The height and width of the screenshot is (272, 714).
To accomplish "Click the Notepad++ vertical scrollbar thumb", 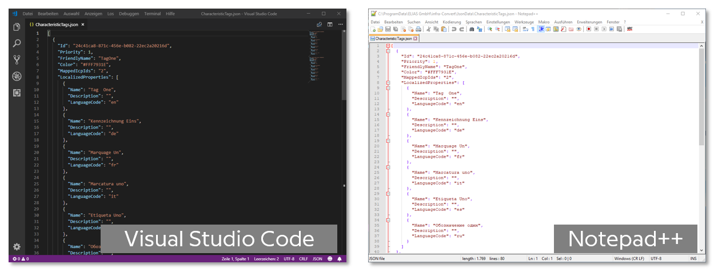I will pyautogui.click(x=701, y=97).
